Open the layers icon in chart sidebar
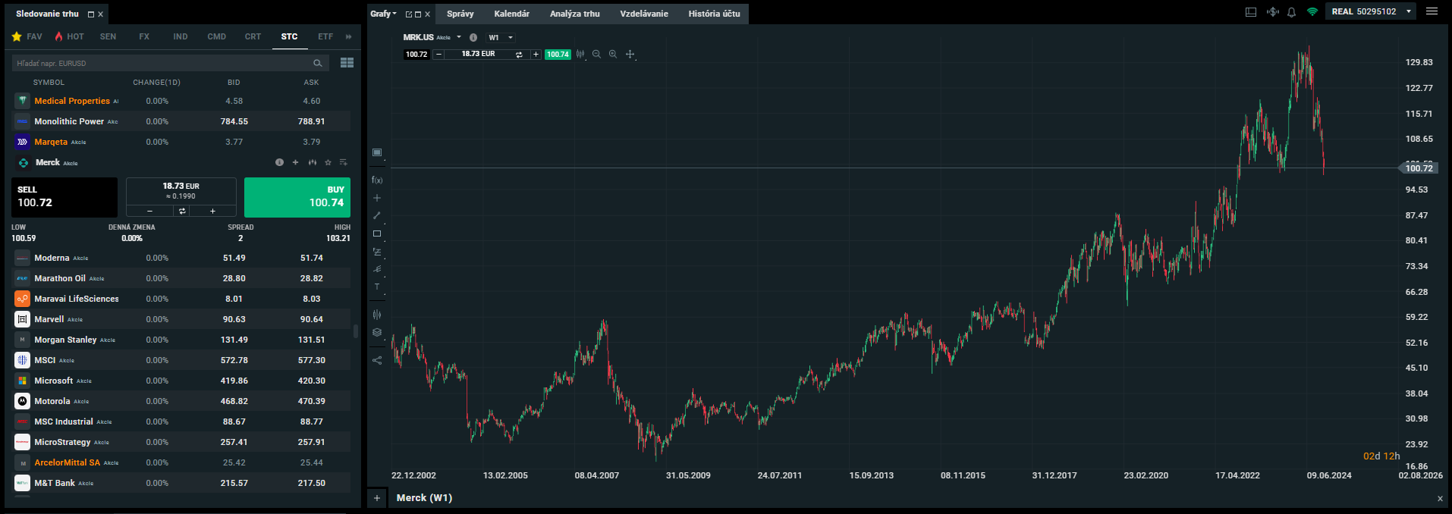 [377, 333]
